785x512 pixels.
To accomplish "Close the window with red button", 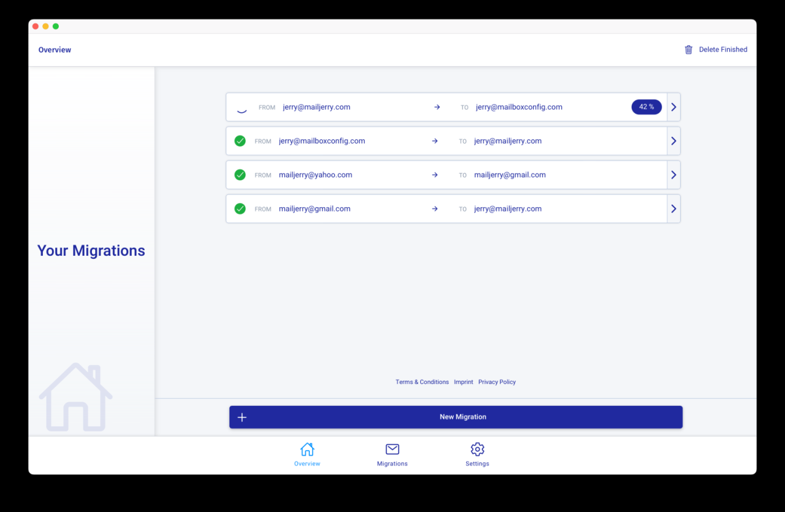I will coord(36,26).
